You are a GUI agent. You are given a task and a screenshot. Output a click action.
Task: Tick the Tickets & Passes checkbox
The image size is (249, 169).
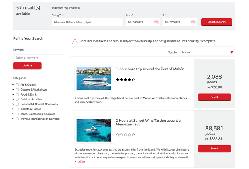coord(17,109)
